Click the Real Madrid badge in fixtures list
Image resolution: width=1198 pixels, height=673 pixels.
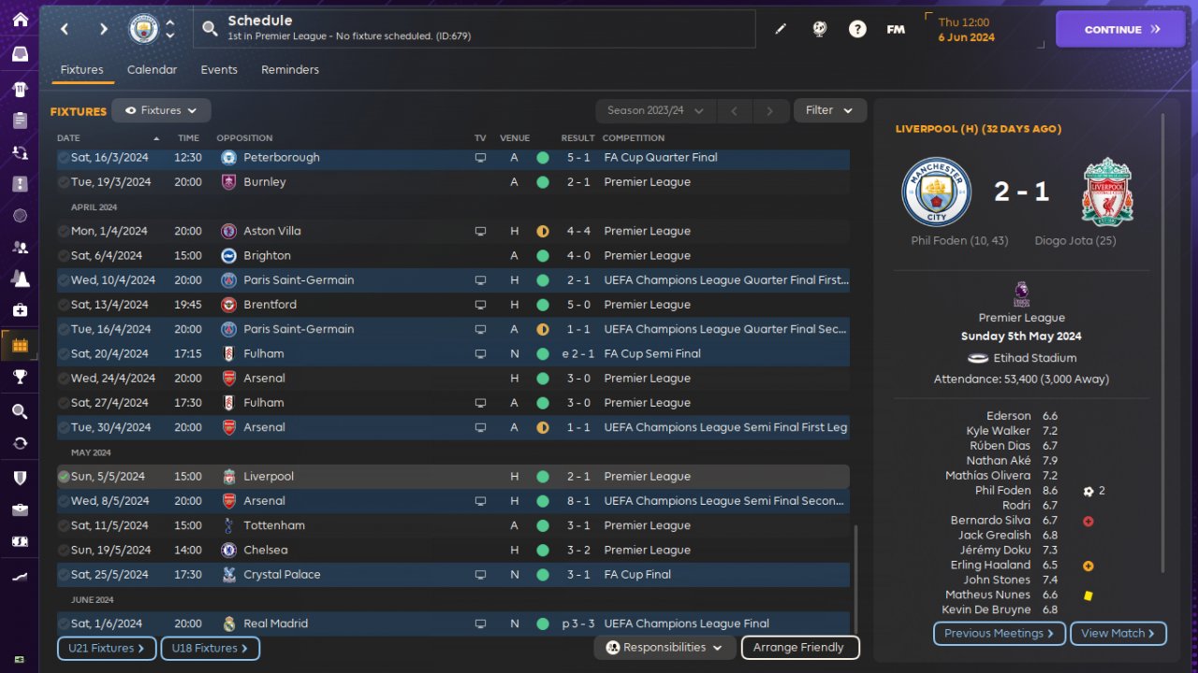(229, 623)
